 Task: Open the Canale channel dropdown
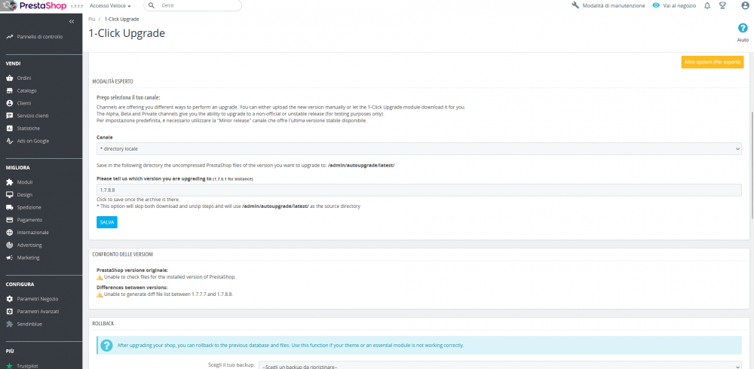coord(418,149)
